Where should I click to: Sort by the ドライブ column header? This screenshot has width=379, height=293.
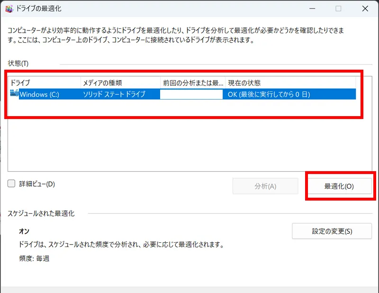tap(45, 82)
